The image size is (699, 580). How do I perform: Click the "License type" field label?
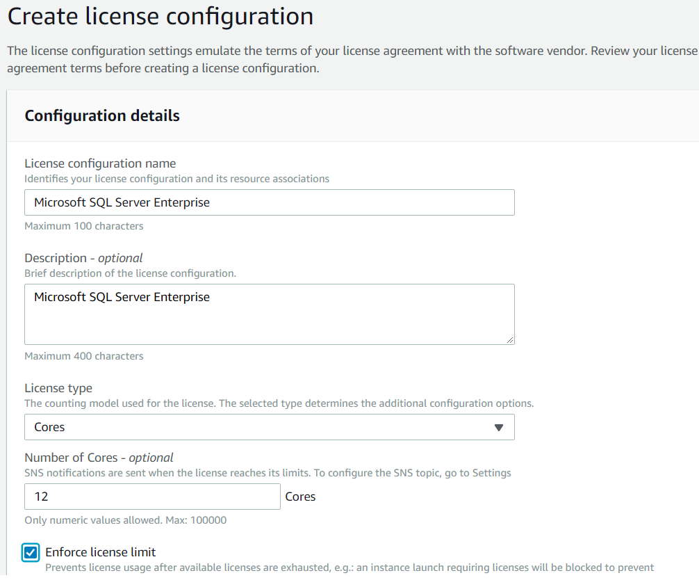pyautogui.click(x=58, y=388)
